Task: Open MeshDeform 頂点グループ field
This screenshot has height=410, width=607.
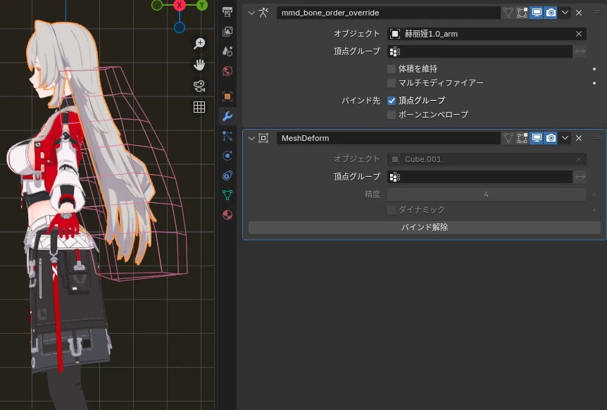Action: 480,177
